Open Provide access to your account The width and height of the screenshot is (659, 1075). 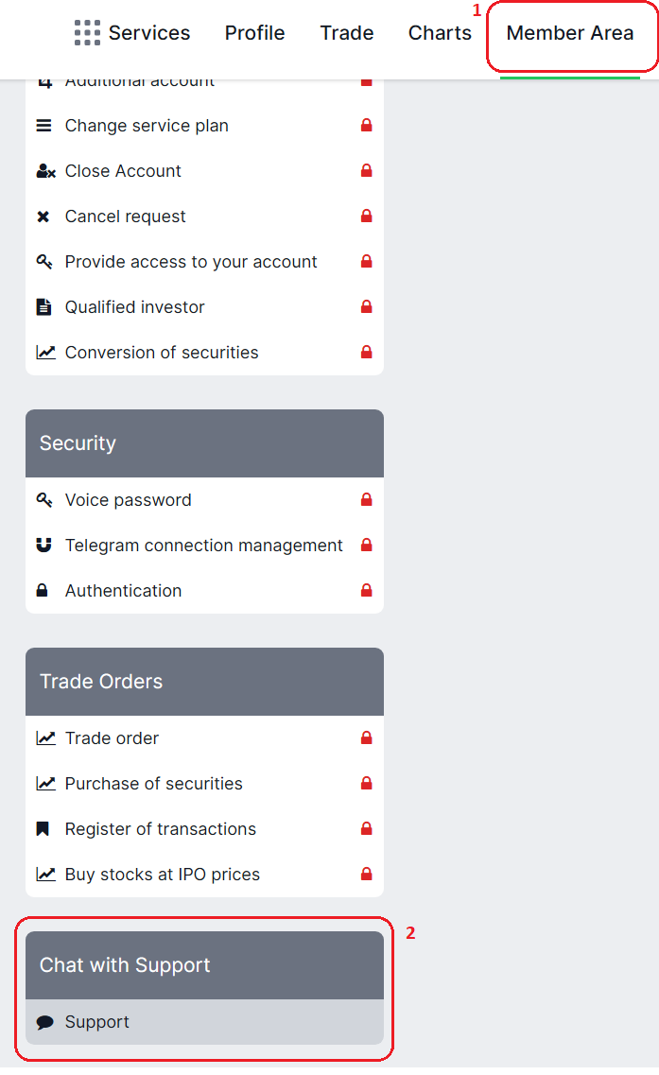(191, 262)
